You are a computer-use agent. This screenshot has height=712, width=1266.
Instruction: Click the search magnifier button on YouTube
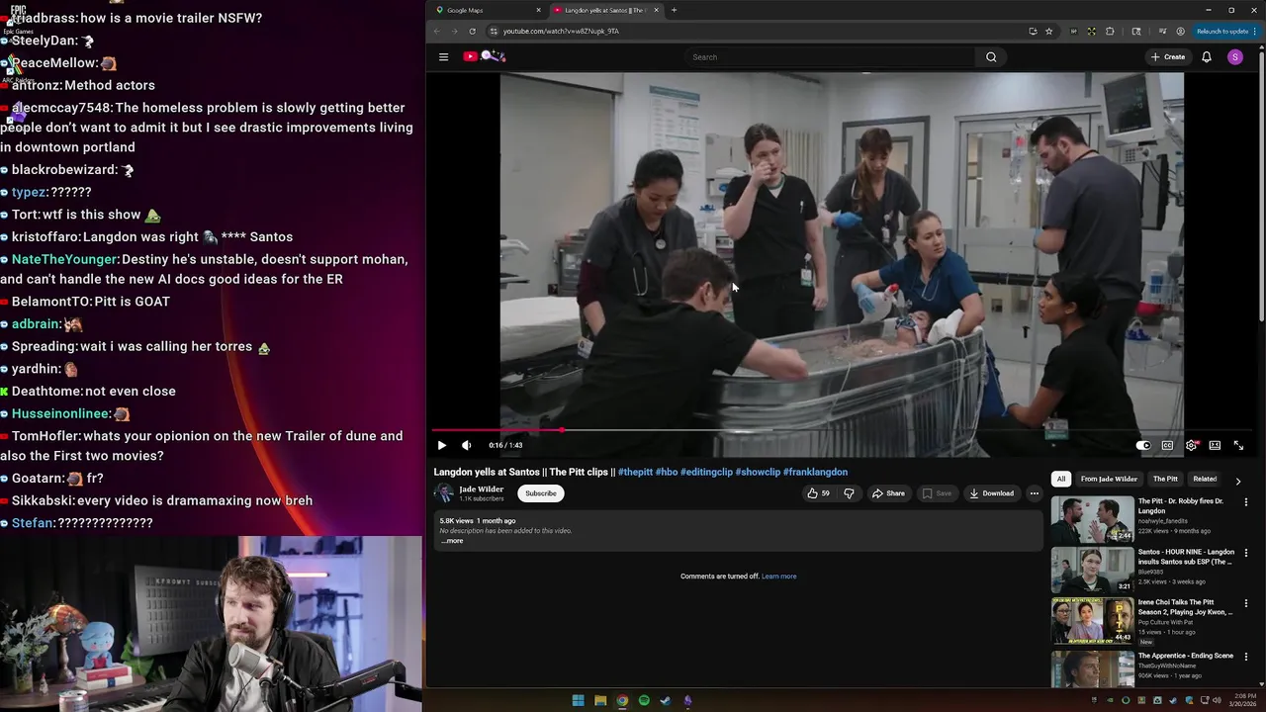pos(991,56)
